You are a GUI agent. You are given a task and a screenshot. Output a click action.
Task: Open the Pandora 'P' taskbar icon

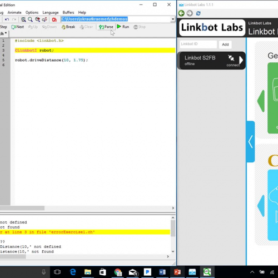pos(147,272)
